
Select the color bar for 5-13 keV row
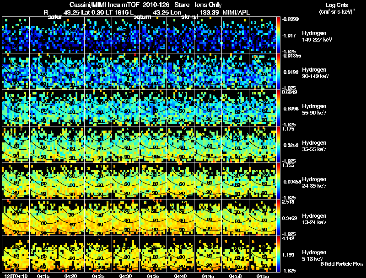click(x=278, y=254)
